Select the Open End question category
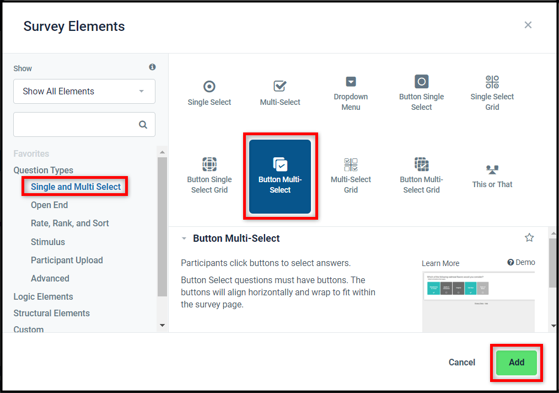Viewport: 559px width, 393px height. point(49,205)
